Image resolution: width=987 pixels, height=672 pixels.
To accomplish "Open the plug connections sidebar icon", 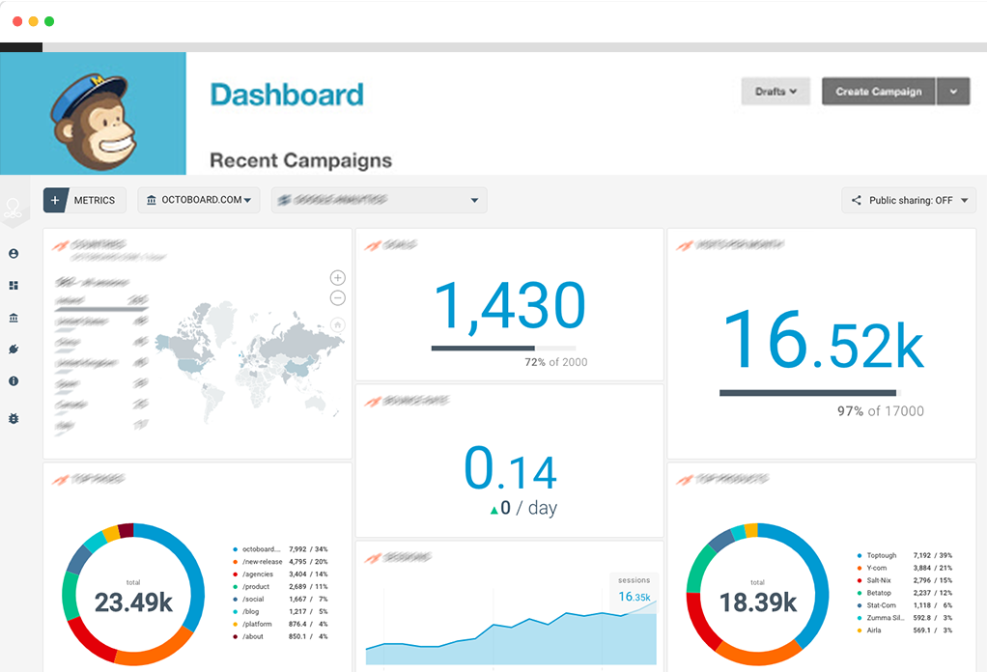I will 14,350.
